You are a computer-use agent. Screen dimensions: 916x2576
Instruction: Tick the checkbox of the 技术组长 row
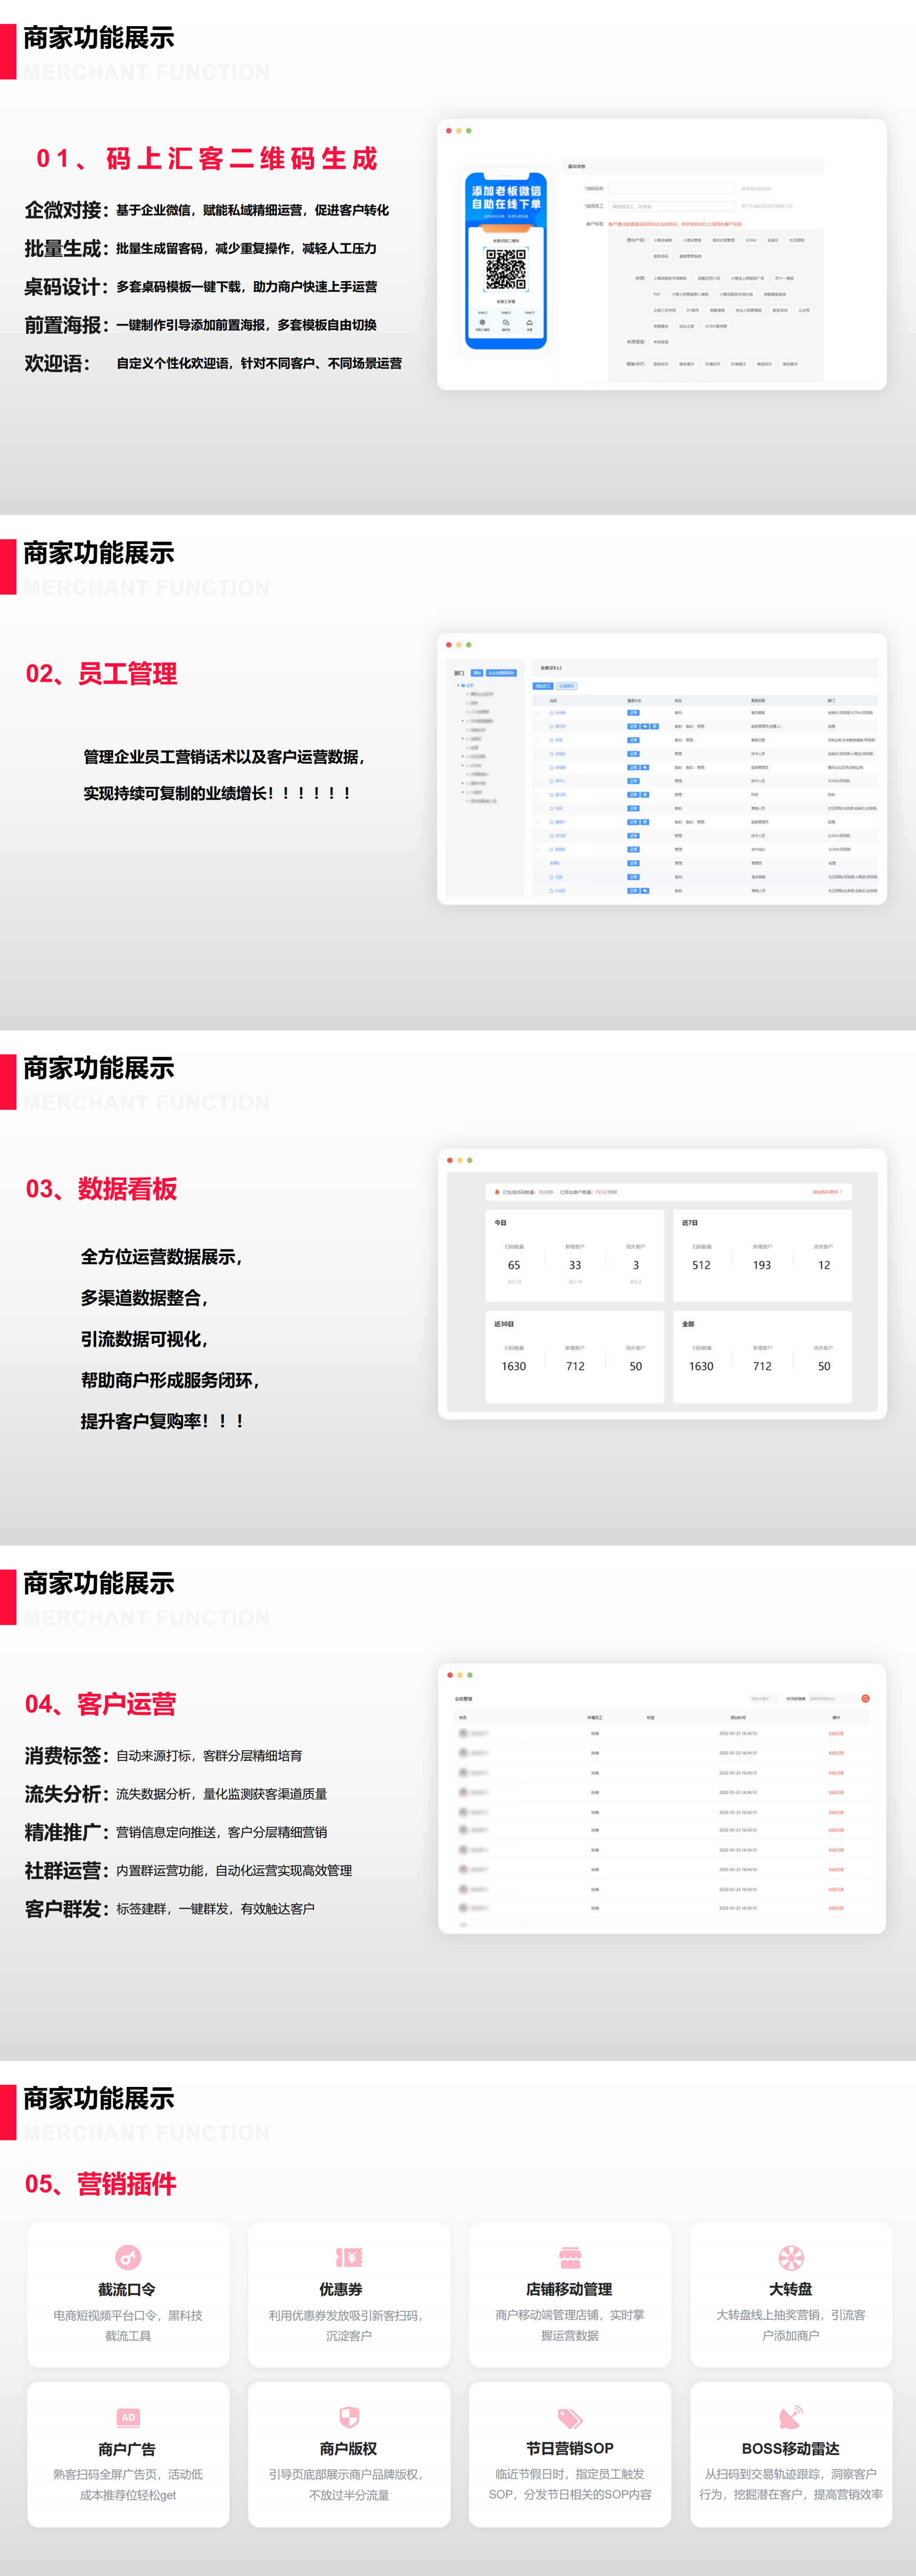(537, 850)
